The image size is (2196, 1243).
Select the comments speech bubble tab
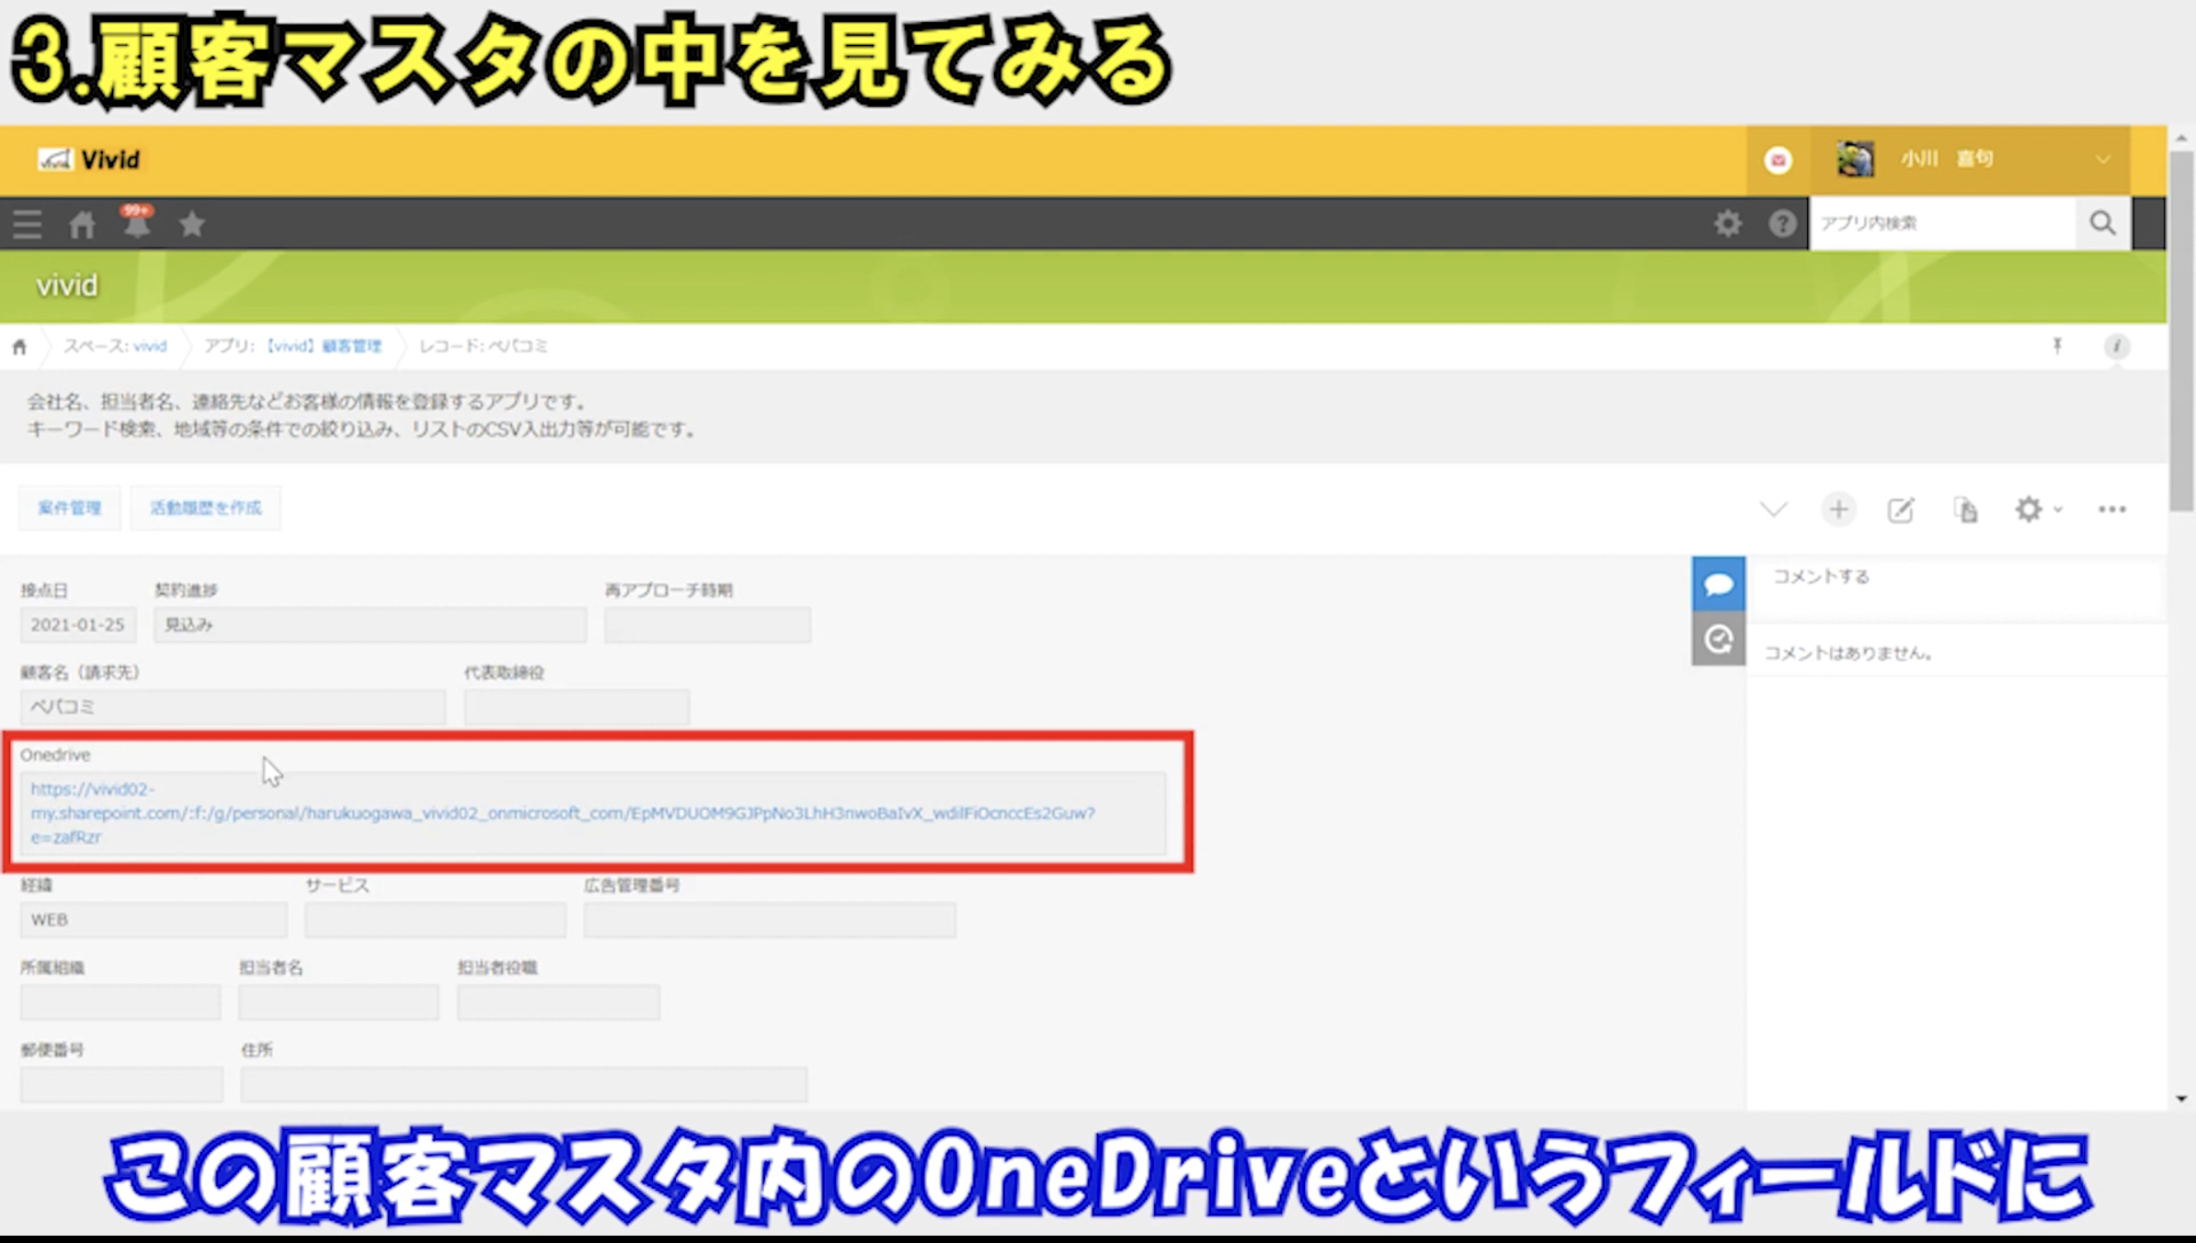pos(1718,584)
